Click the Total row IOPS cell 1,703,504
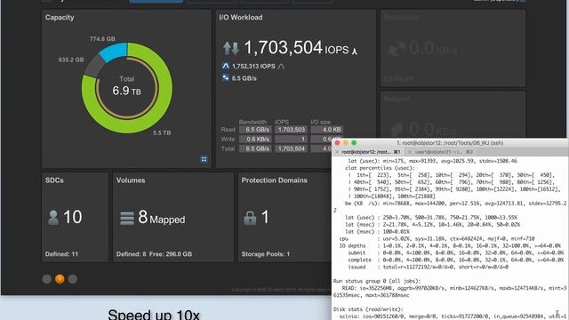569x320 pixels. [291, 148]
